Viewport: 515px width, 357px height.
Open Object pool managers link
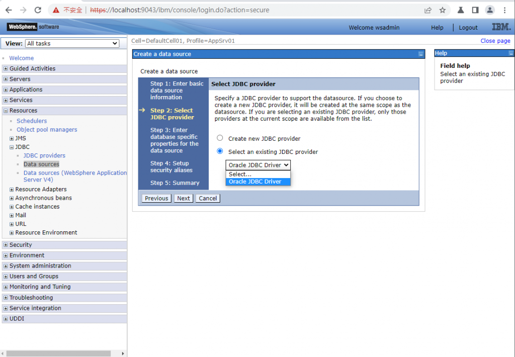click(47, 129)
